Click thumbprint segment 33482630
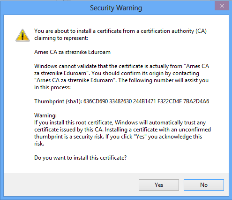The image size is (232, 200). tap(120, 101)
